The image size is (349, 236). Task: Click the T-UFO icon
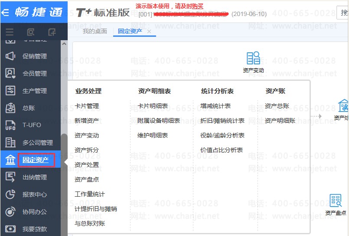point(10,125)
